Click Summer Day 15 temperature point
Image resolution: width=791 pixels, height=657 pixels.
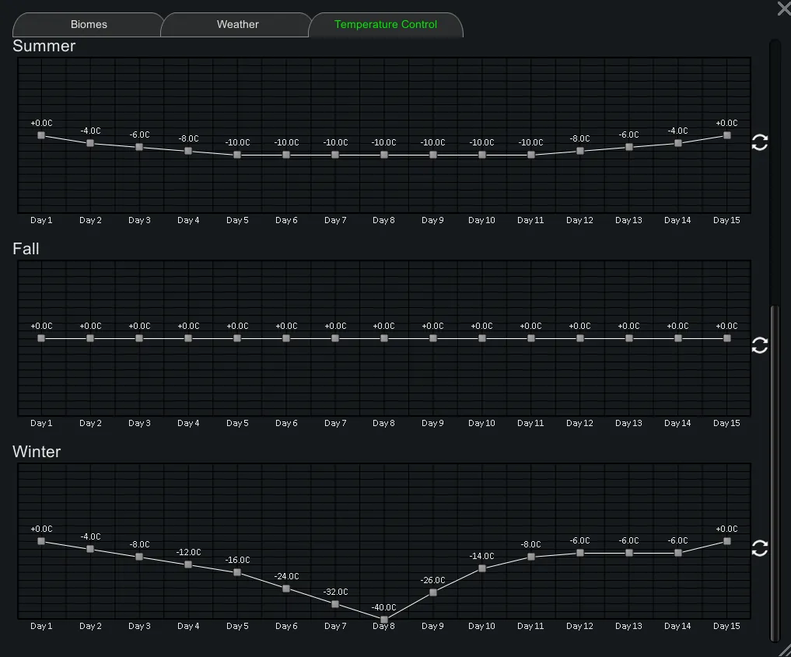[x=727, y=135]
